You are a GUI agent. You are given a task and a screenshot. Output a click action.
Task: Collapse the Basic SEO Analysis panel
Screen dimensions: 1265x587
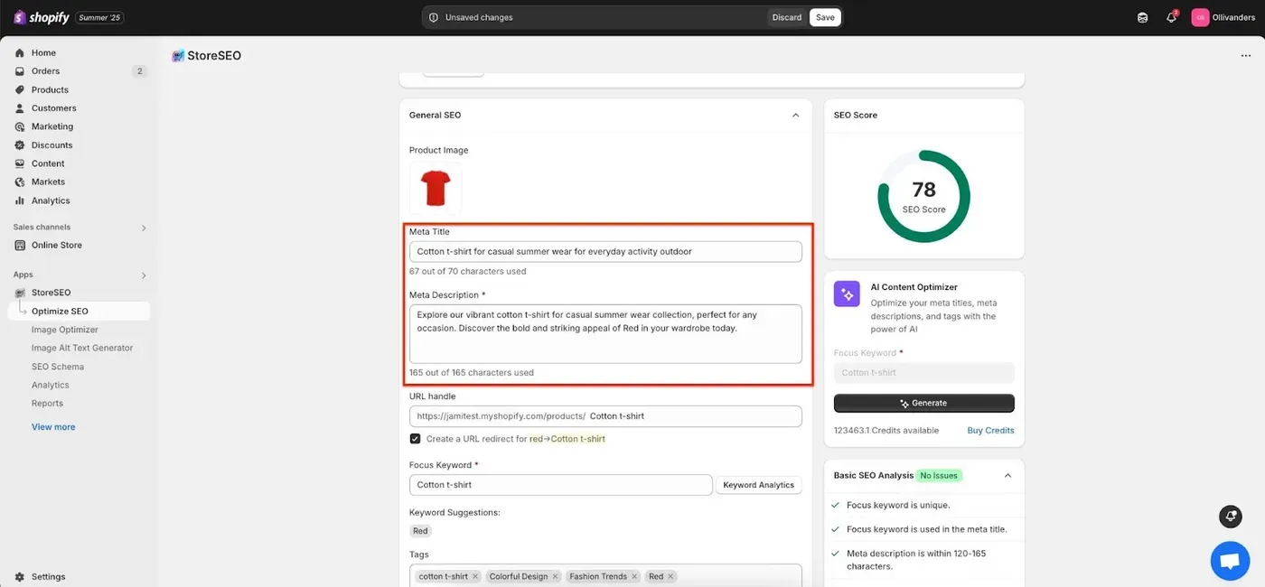coord(1007,476)
